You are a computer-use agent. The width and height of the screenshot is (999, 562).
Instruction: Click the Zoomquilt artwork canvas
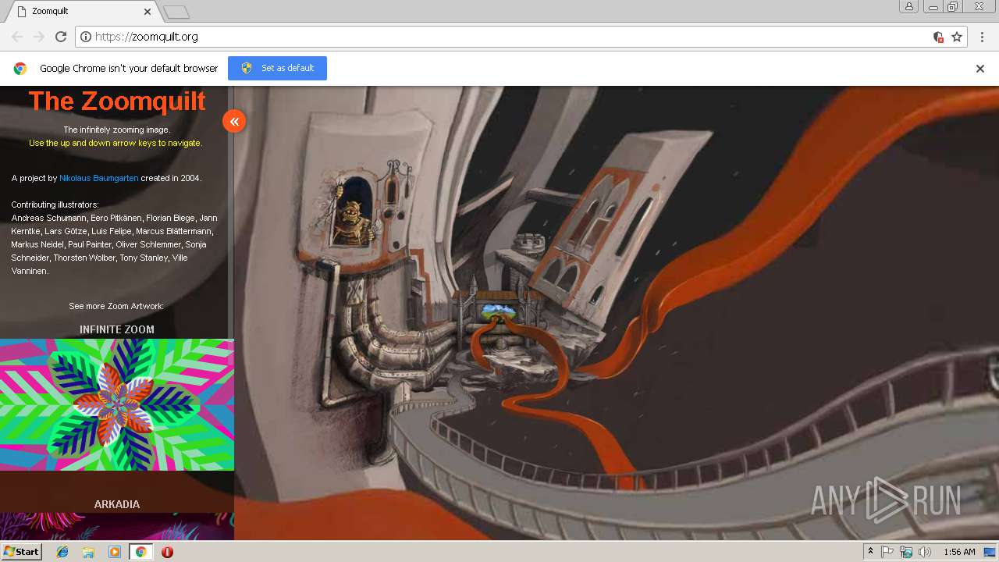coord(617,312)
